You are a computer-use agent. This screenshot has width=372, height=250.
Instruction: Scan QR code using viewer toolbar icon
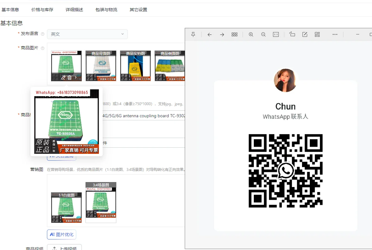(317, 34)
